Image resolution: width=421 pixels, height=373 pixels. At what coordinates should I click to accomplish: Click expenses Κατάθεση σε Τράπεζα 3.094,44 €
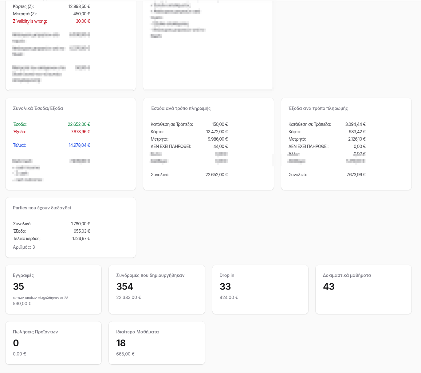pos(355,124)
